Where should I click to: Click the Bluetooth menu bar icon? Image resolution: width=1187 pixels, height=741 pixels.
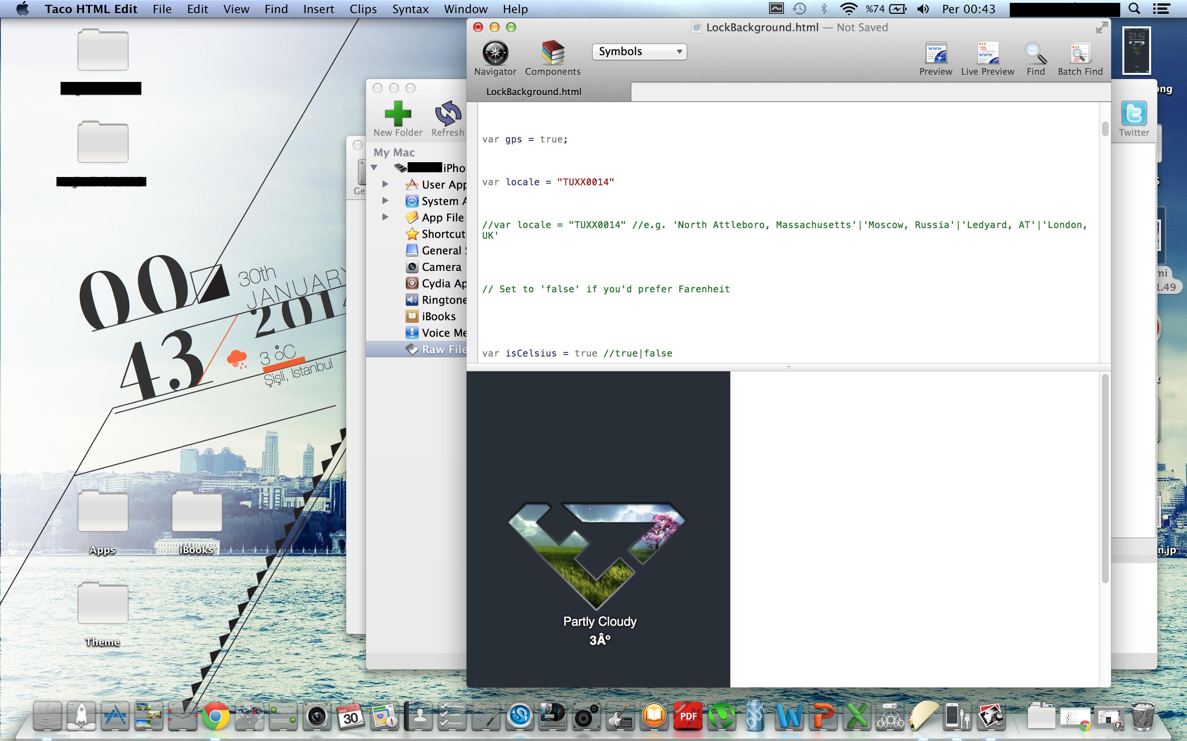click(824, 9)
